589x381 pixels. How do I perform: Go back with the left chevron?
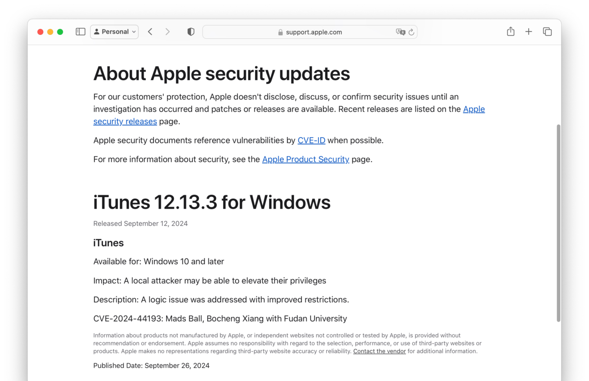pos(150,32)
